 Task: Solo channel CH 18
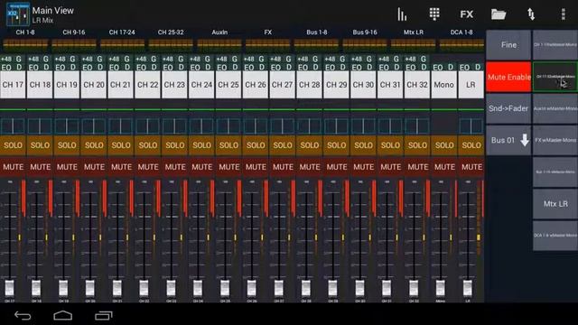[40, 145]
